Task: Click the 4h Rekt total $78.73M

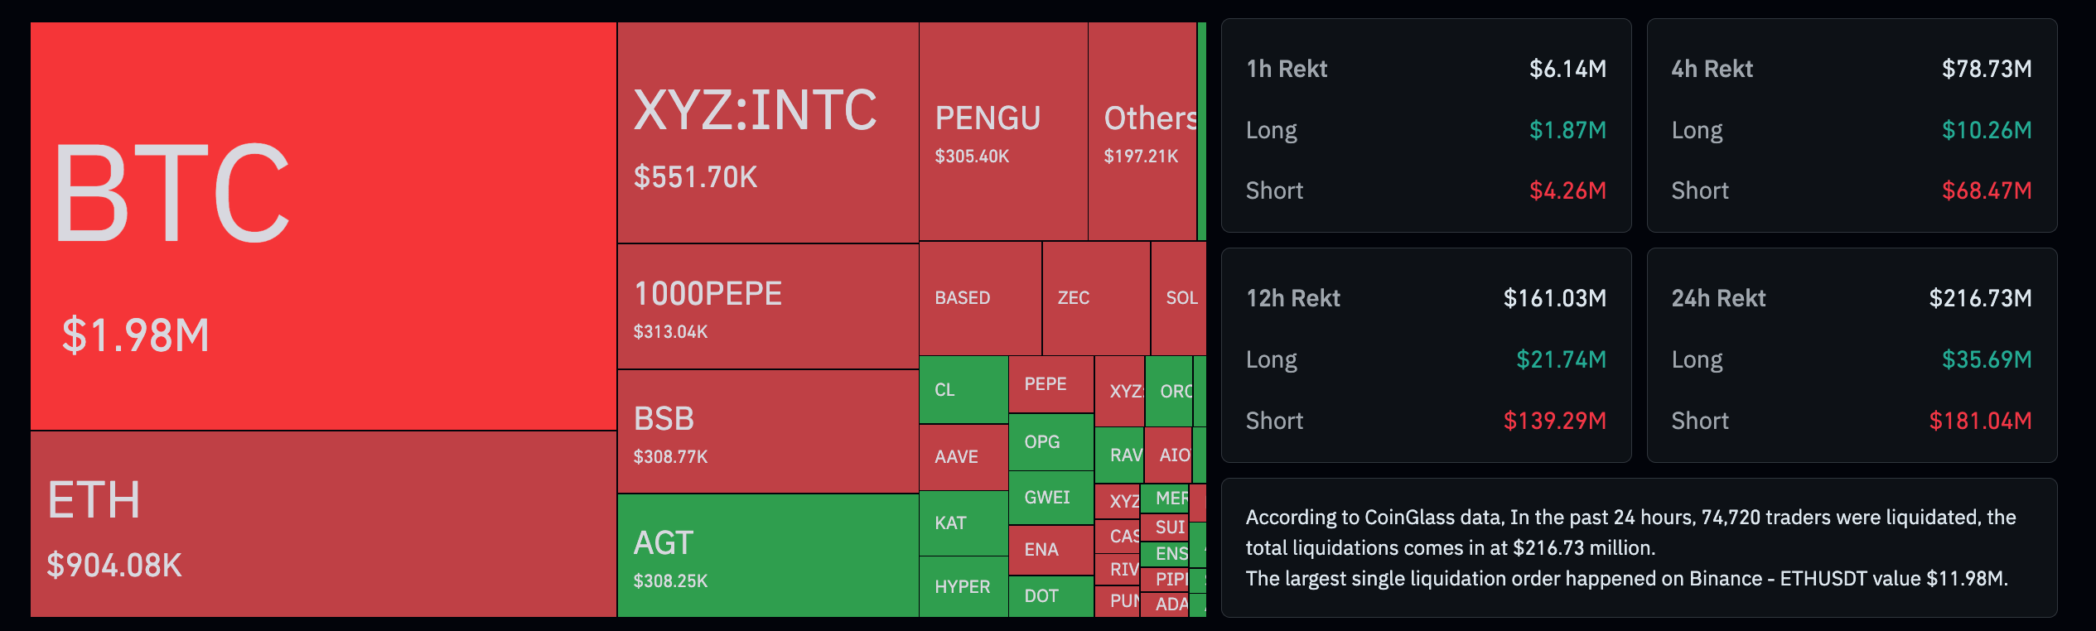Action: click(1986, 69)
